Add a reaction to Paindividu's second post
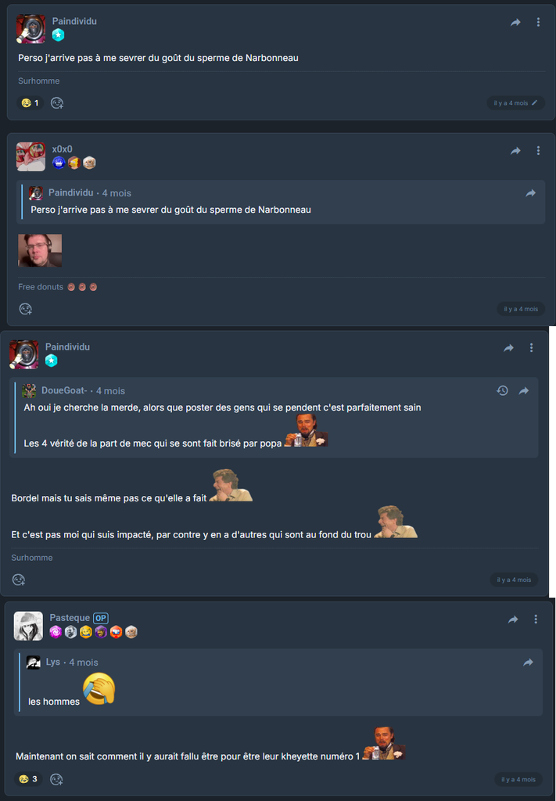Viewport: 556px width, 801px height. pos(19,580)
